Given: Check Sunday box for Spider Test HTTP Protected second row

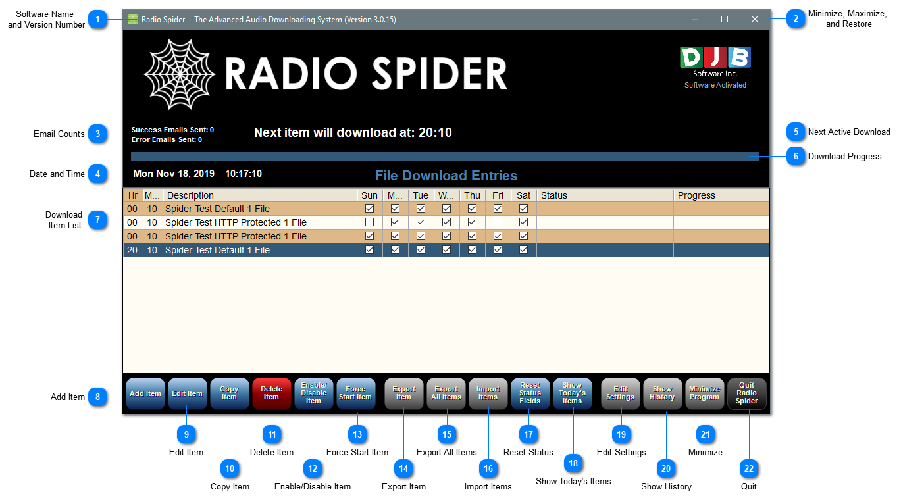Looking at the screenshot, I should 370,222.
